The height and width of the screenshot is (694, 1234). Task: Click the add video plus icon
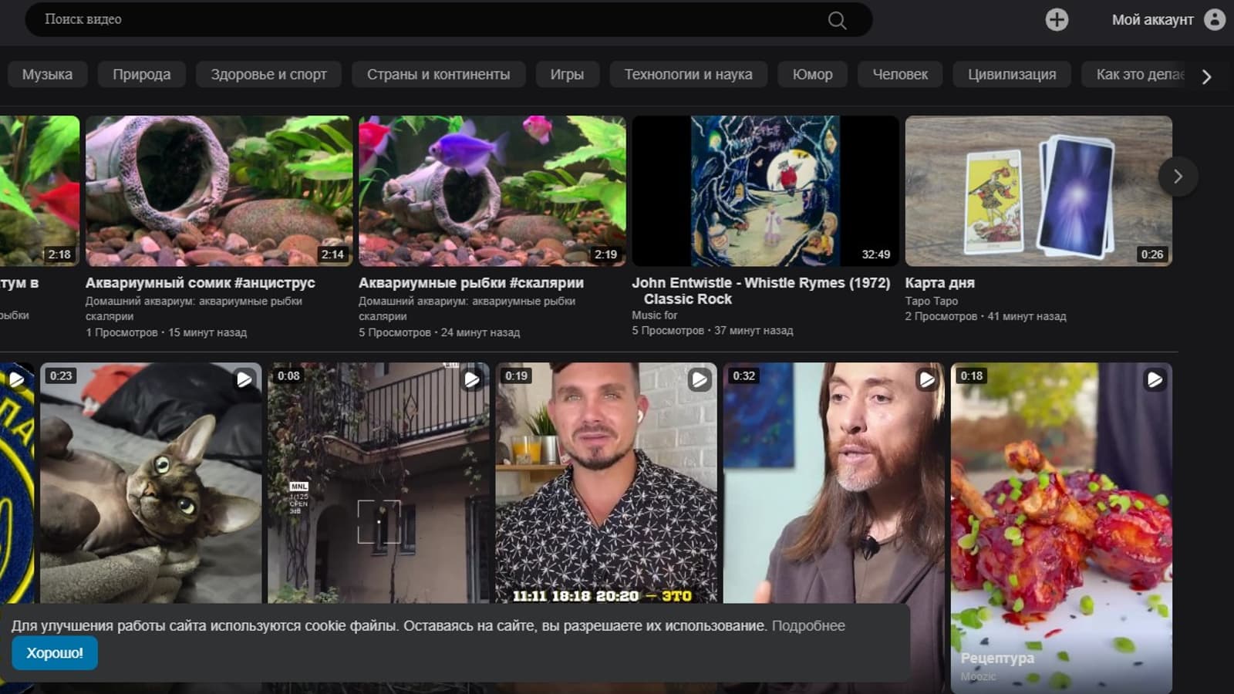(x=1057, y=19)
